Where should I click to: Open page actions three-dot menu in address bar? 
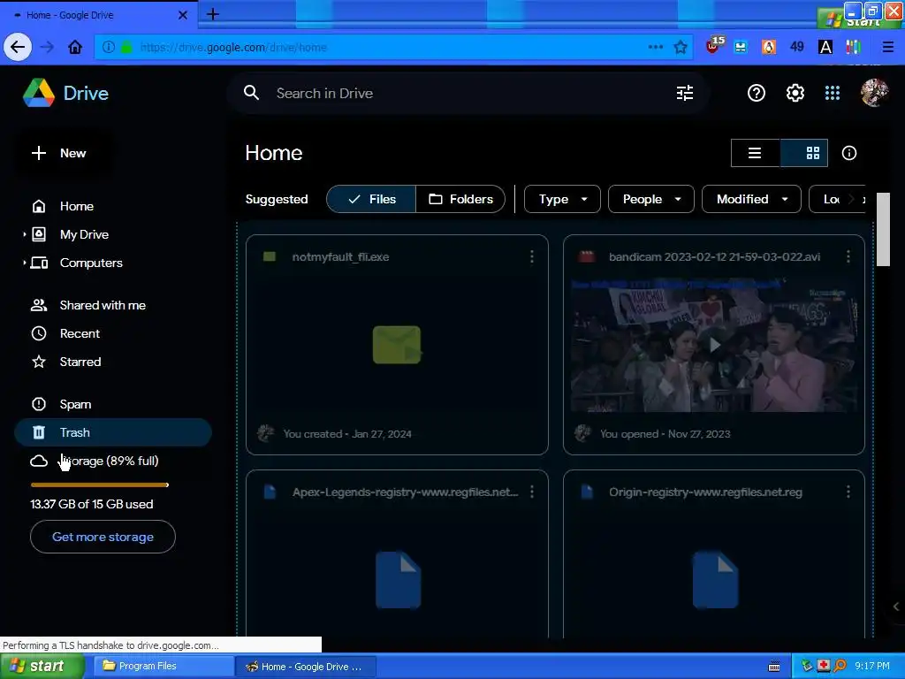point(656,47)
